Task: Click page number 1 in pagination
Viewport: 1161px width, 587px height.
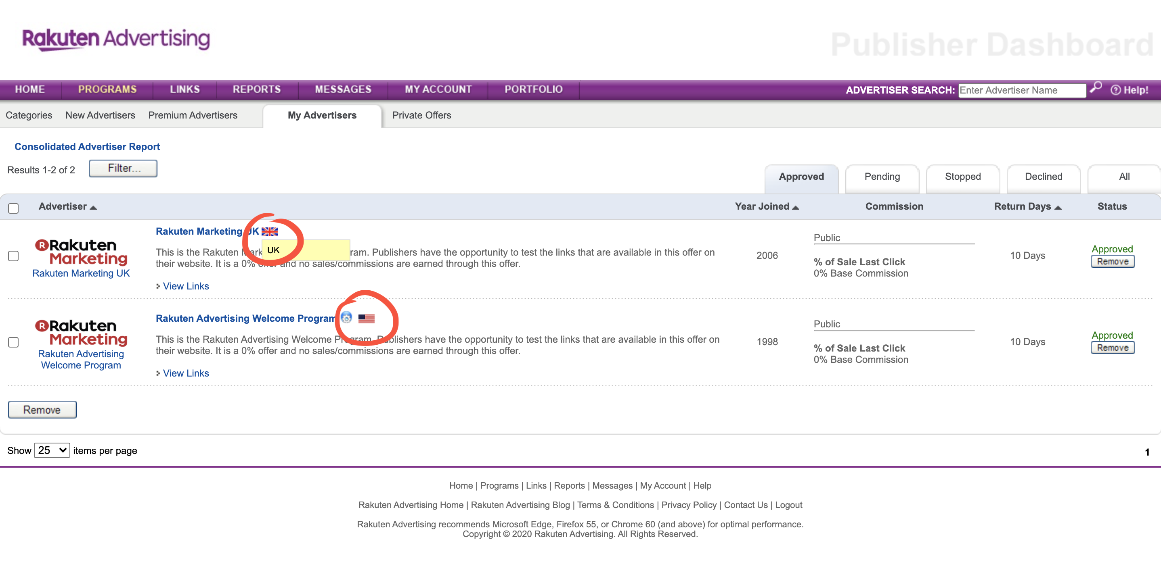Action: point(1147,452)
